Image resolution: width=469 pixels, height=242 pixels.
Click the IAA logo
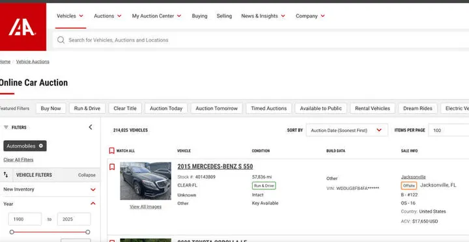[22, 27]
